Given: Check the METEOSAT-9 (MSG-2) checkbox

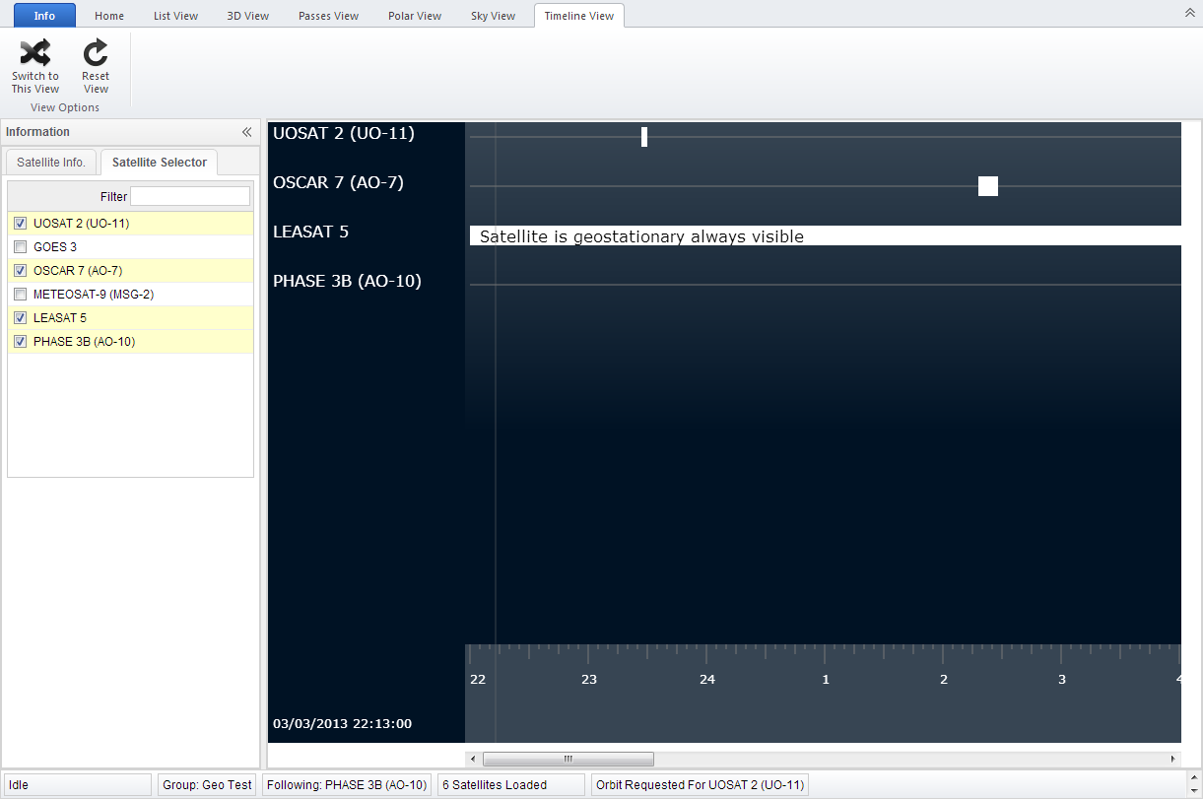Looking at the screenshot, I should pos(20,295).
